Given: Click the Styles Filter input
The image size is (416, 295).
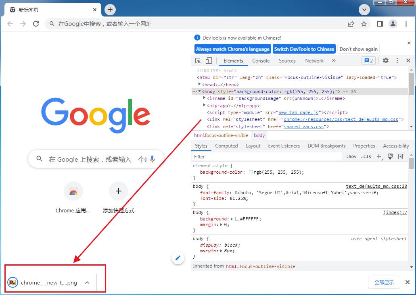Looking at the screenshot, I should [x=267, y=157].
